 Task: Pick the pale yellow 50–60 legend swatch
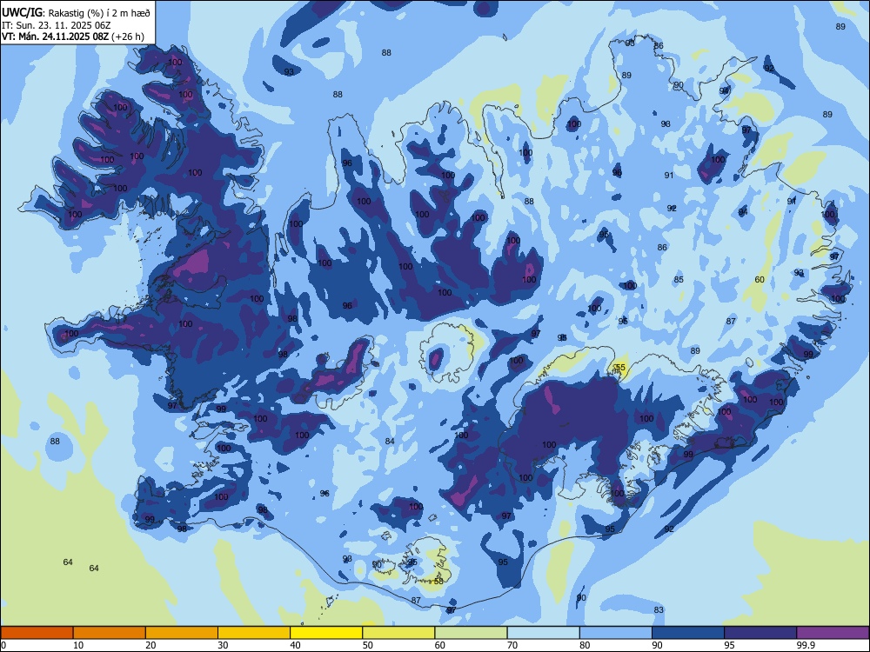pyautogui.click(x=398, y=633)
